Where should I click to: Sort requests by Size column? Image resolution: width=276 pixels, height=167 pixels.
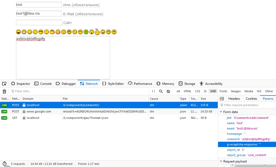pos(208,99)
